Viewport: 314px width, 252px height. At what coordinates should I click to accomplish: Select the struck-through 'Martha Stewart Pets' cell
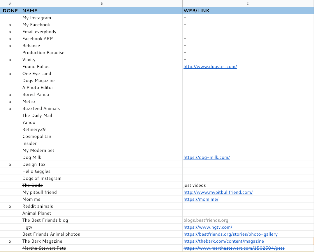(102, 248)
